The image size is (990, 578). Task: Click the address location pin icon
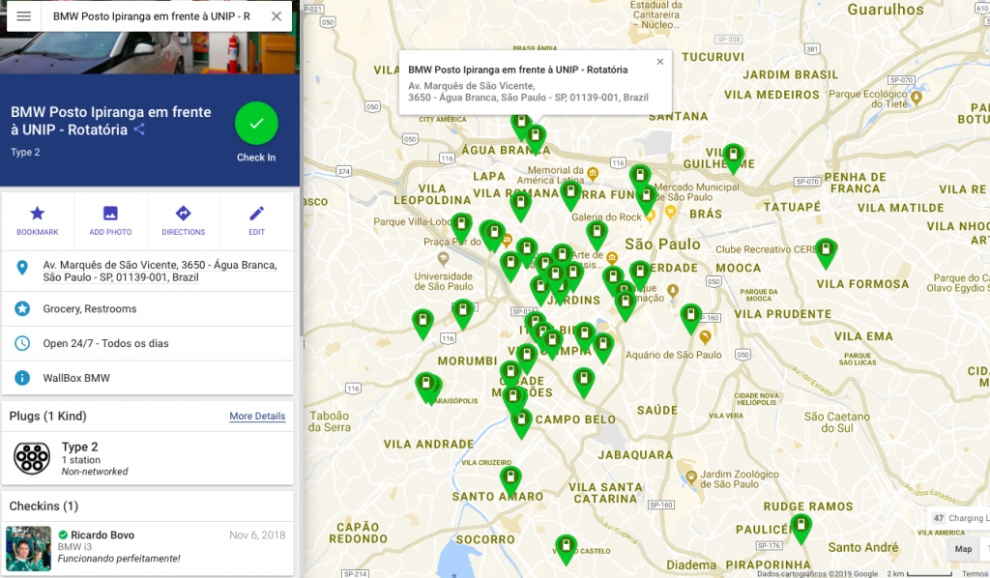pyautogui.click(x=22, y=268)
